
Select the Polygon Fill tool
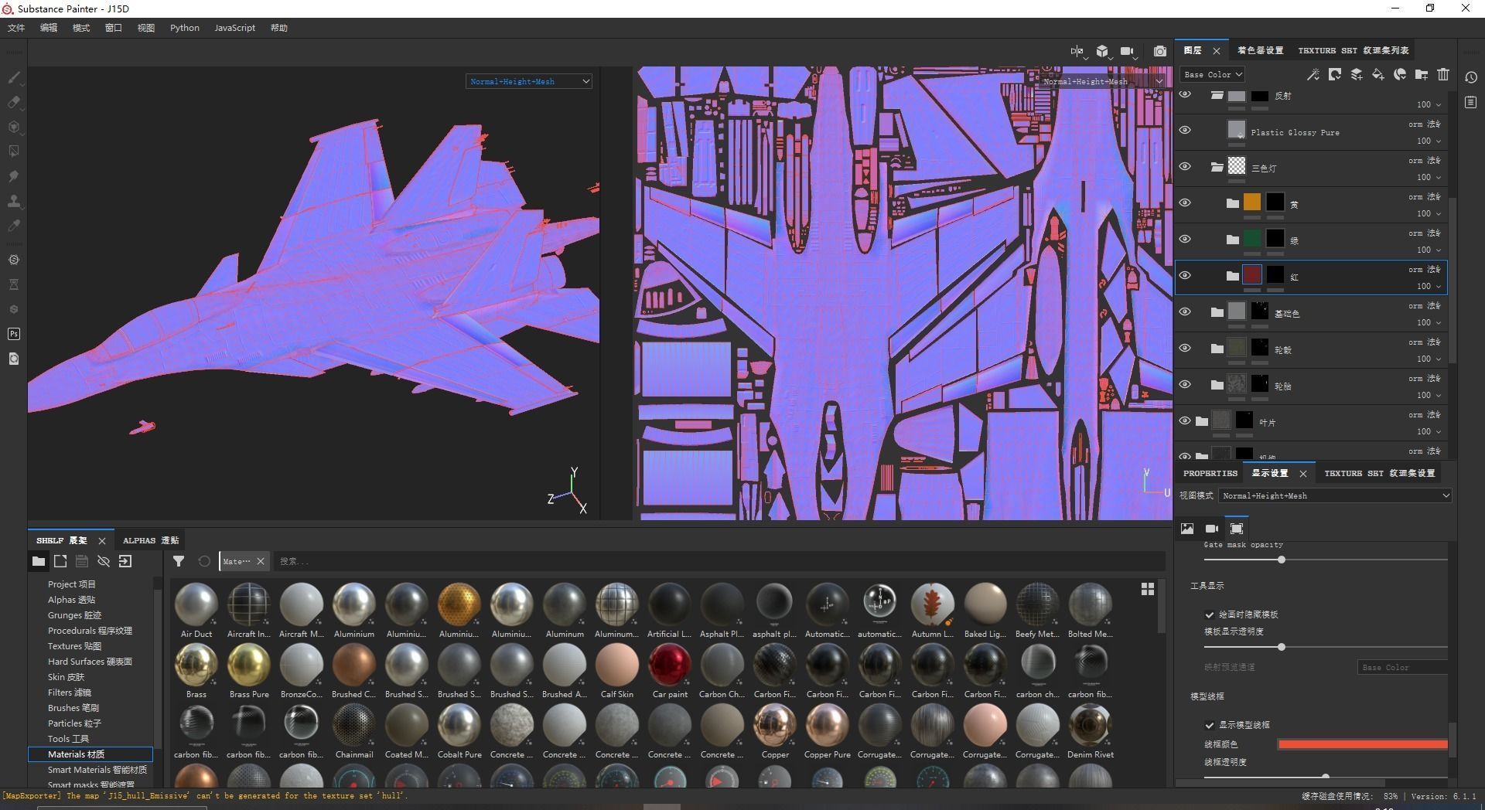pyautogui.click(x=14, y=151)
